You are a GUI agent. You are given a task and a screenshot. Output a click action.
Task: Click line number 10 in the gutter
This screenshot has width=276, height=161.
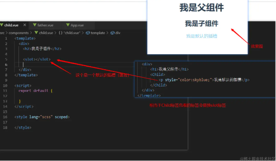pyautogui.click(x=5, y=86)
